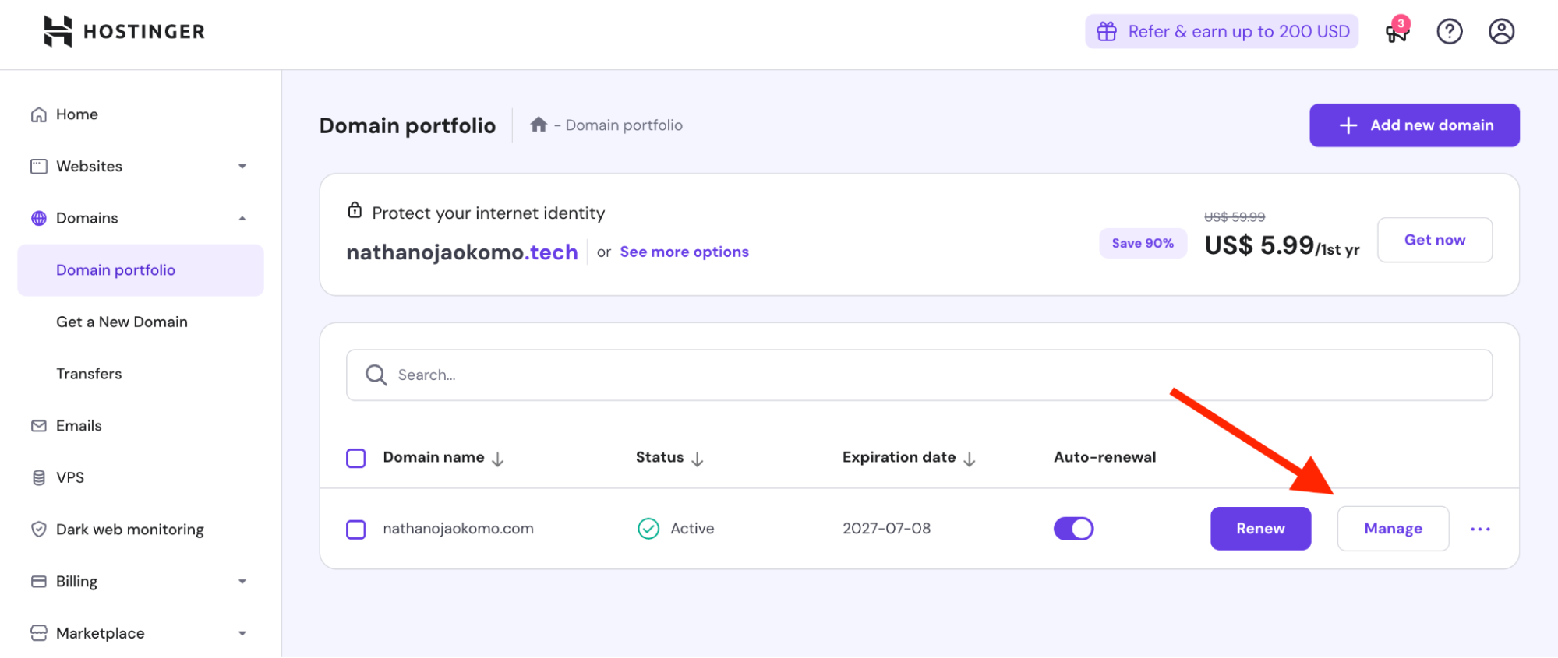Go to VPS section

pos(70,477)
